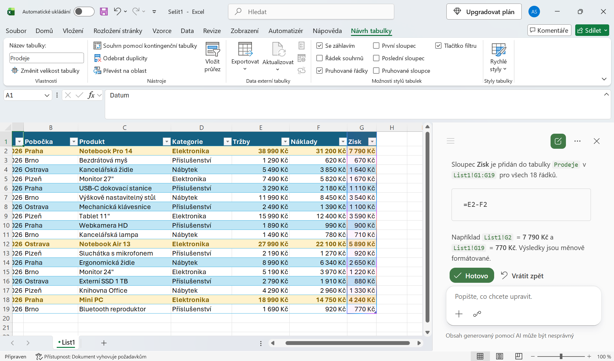Open Souhrn pomocí kontingenční tabulky
This screenshot has width=614, height=361.
(145, 46)
